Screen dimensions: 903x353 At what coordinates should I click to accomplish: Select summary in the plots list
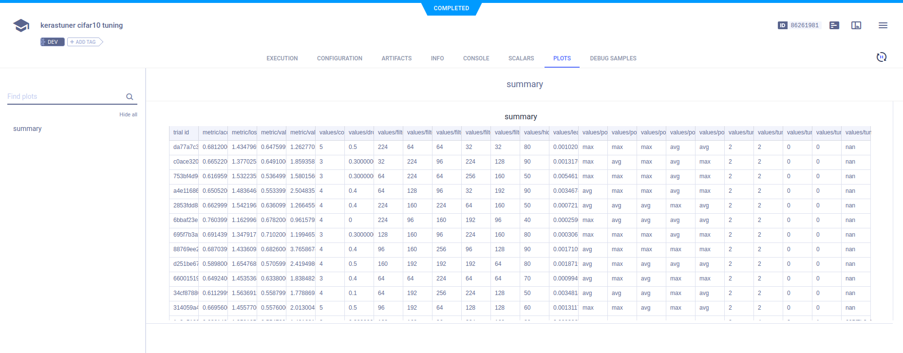(27, 129)
